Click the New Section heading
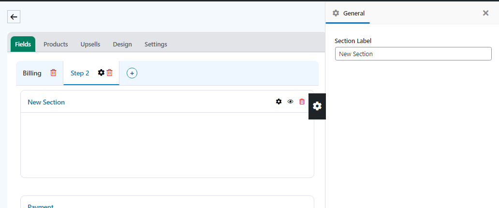The height and width of the screenshot is (208, 499). [46, 102]
